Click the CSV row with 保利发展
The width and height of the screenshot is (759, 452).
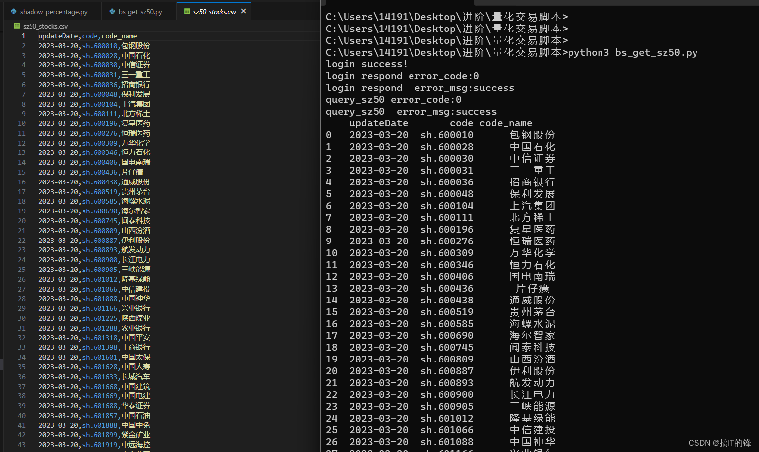94,94
